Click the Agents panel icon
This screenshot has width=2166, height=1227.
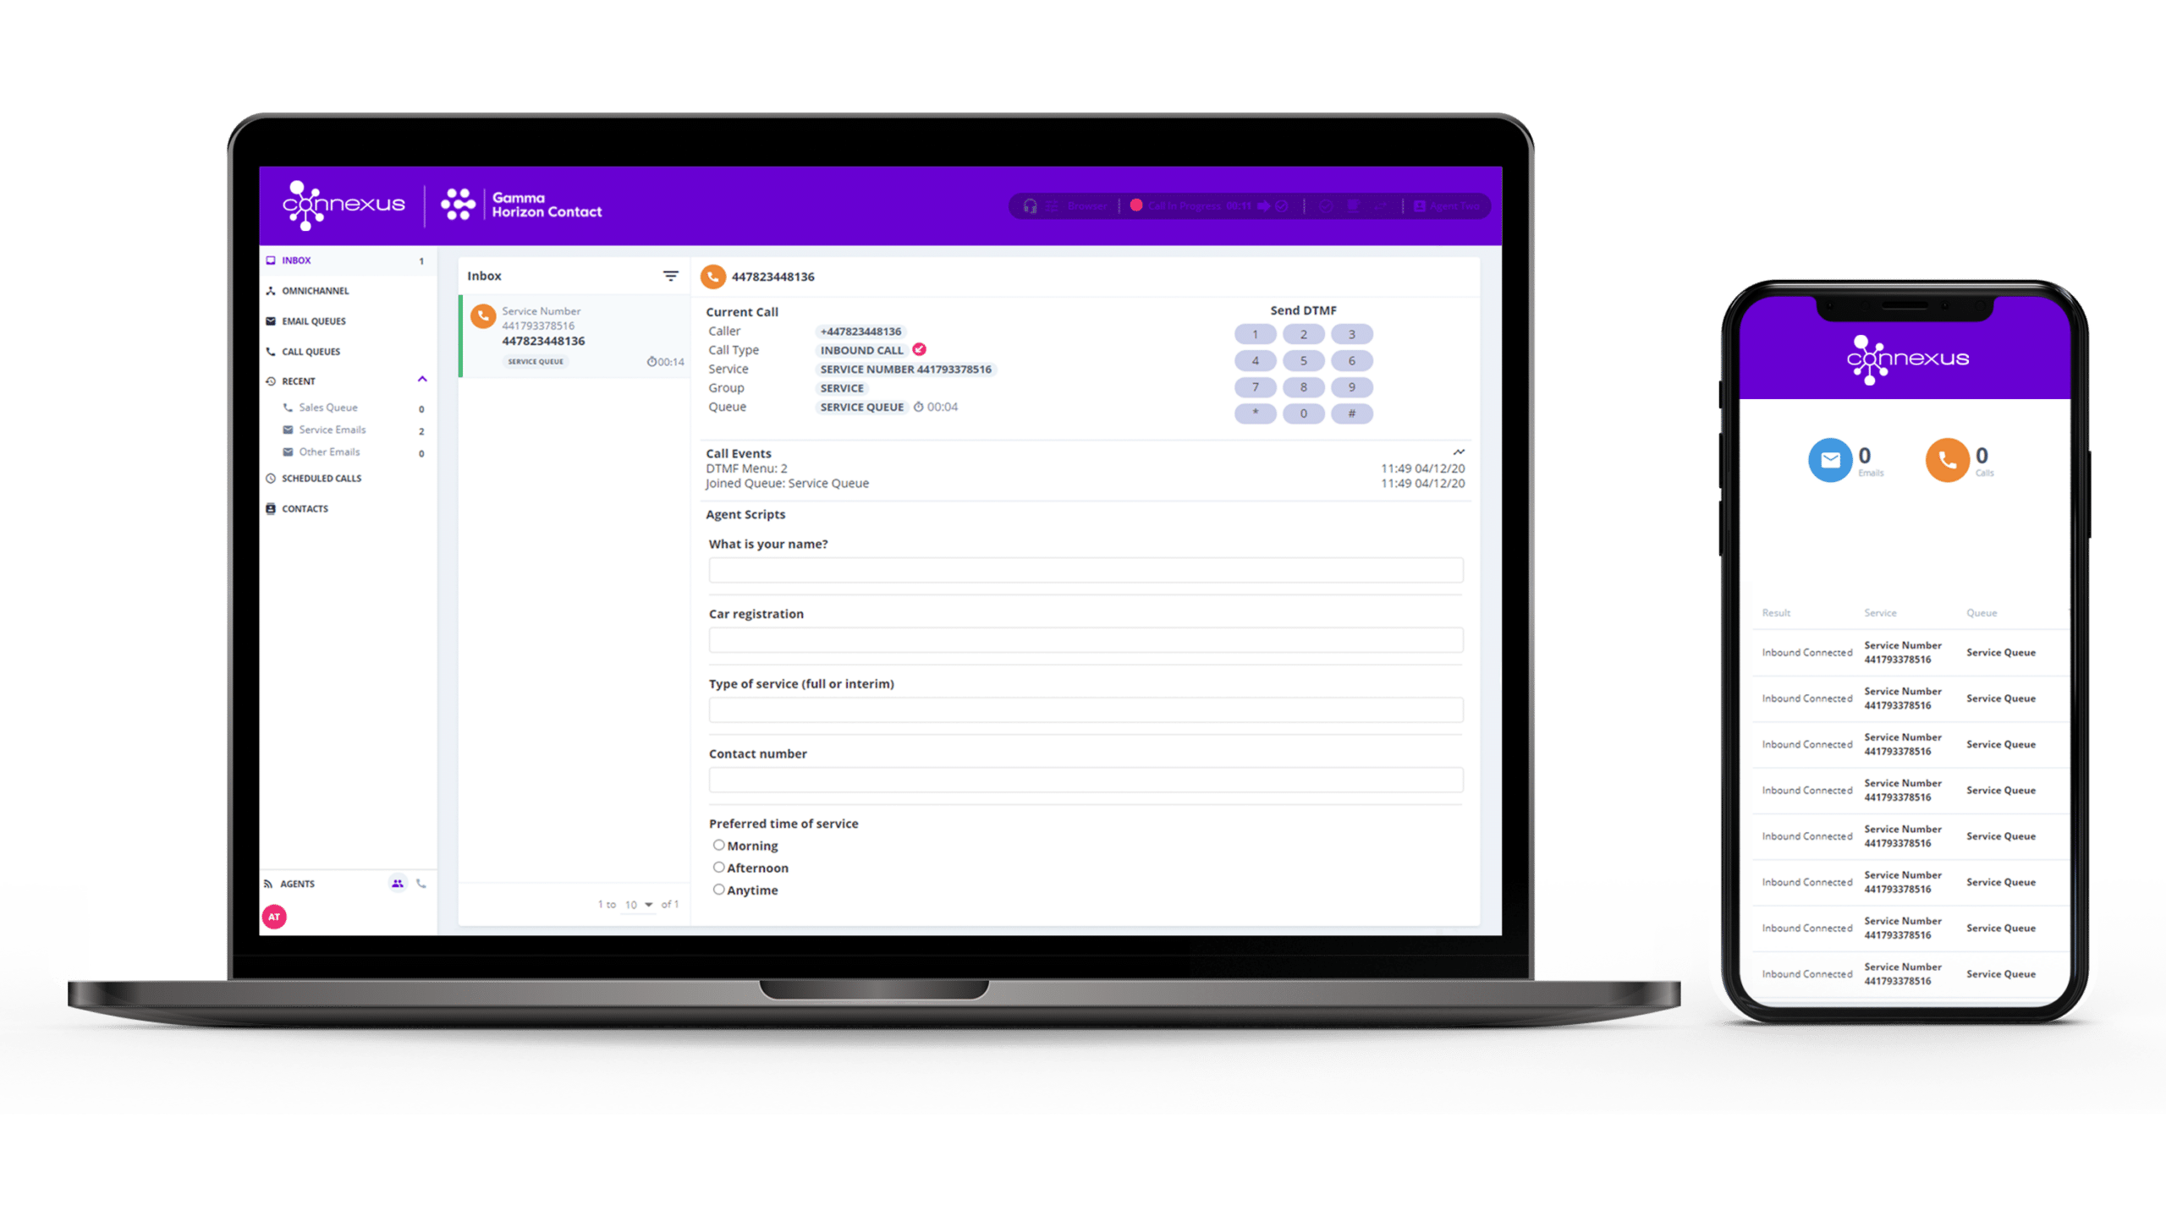pyautogui.click(x=399, y=882)
